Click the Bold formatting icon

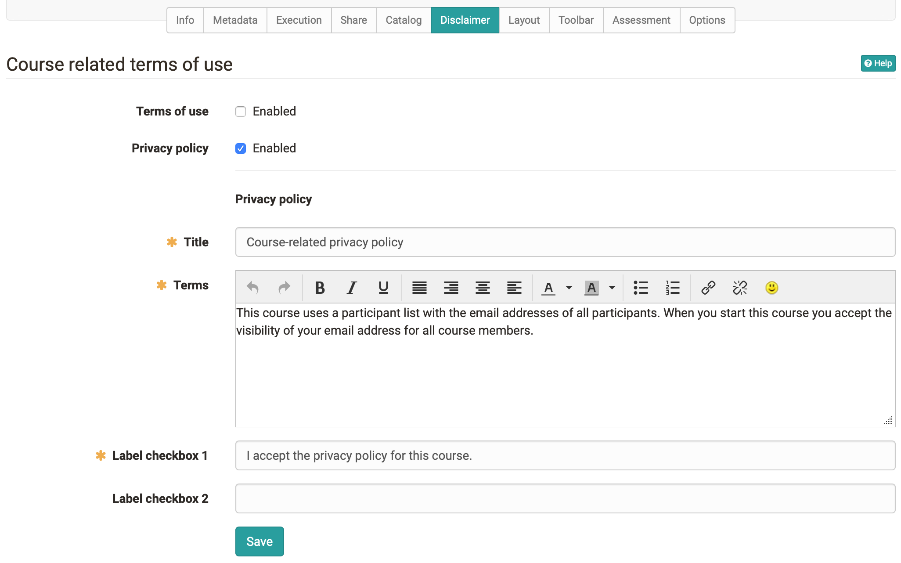point(319,287)
